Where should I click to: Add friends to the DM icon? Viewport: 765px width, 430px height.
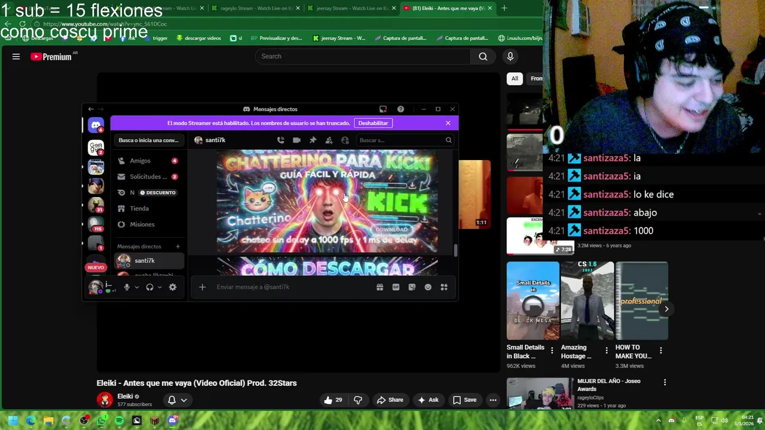click(x=329, y=140)
